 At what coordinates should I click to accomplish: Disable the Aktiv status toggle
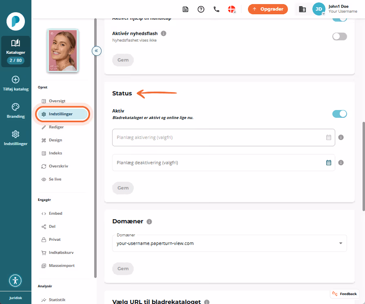point(339,114)
